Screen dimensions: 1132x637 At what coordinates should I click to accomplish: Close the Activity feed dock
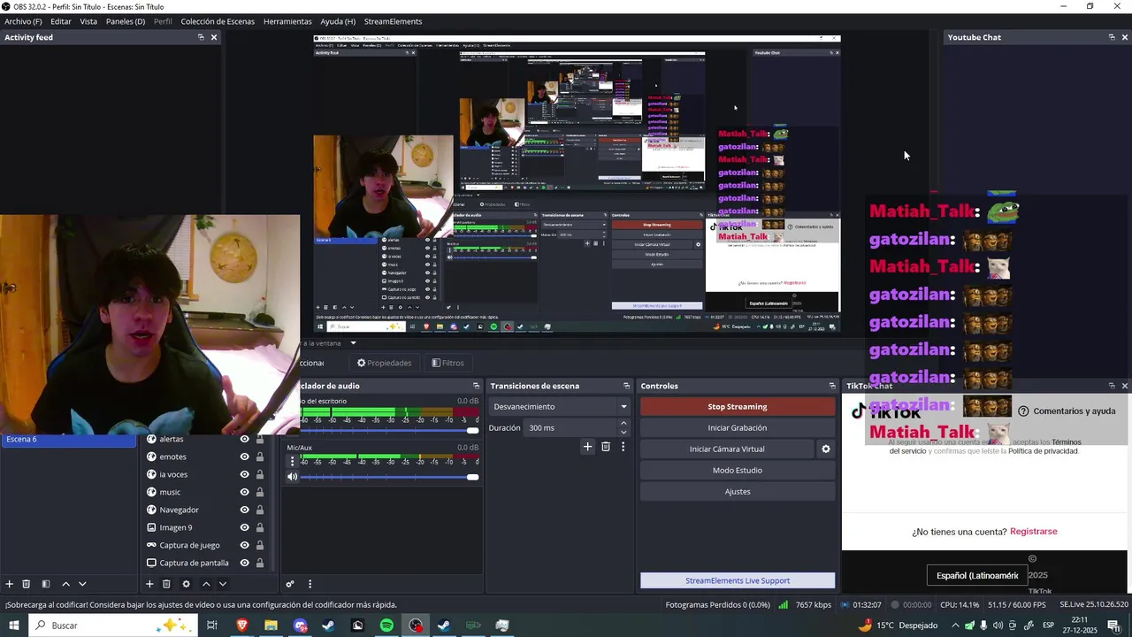[214, 37]
